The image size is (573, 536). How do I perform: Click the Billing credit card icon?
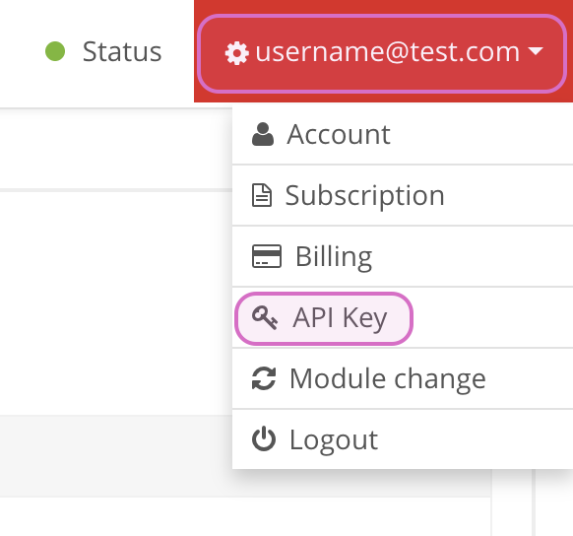tap(267, 256)
